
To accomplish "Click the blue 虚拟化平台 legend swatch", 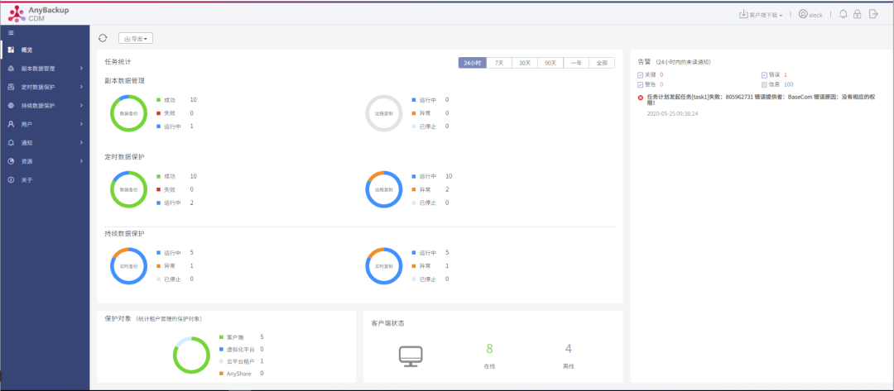I will pyautogui.click(x=221, y=349).
